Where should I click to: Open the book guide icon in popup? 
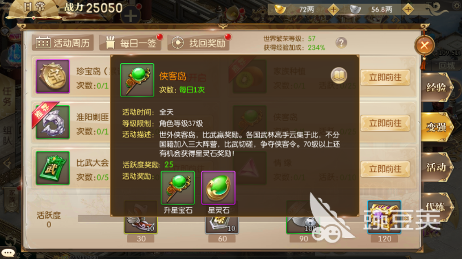click(x=339, y=76)
